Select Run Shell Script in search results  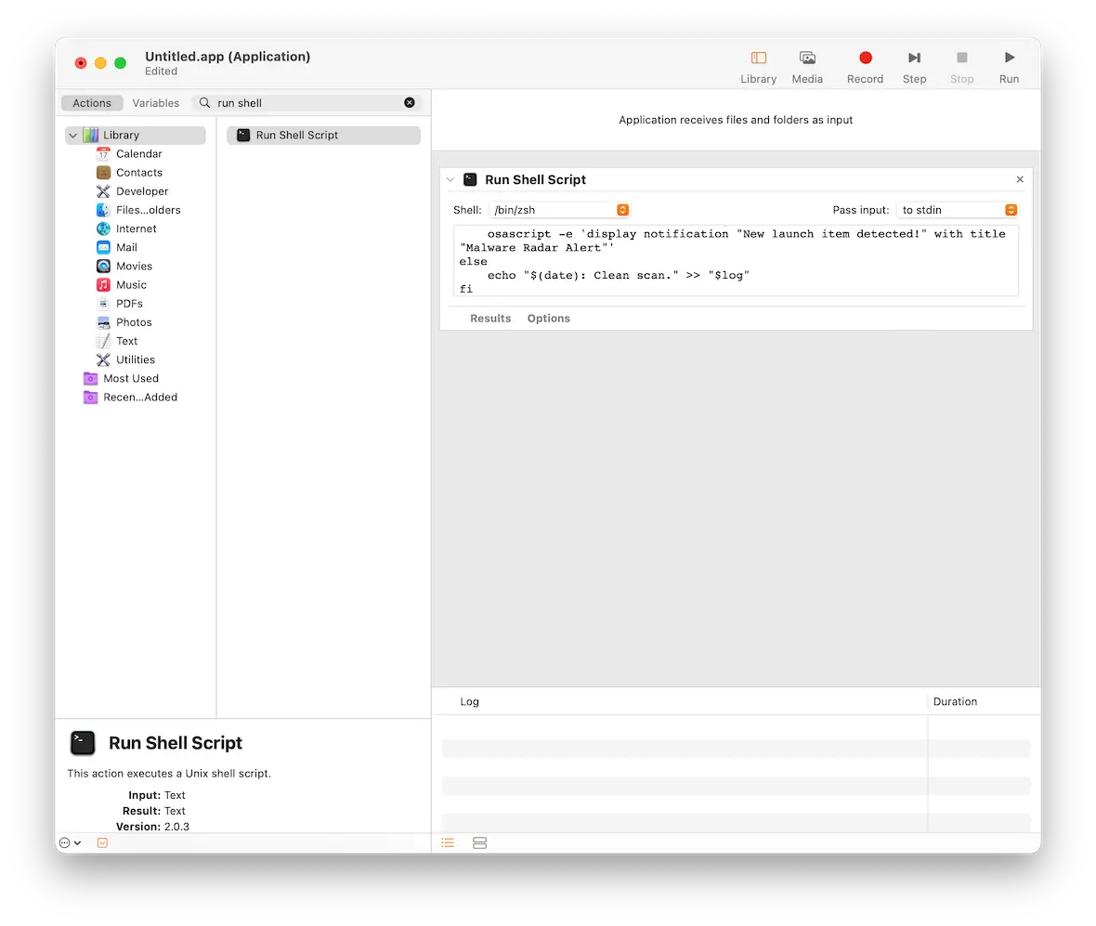coord(323,136)
